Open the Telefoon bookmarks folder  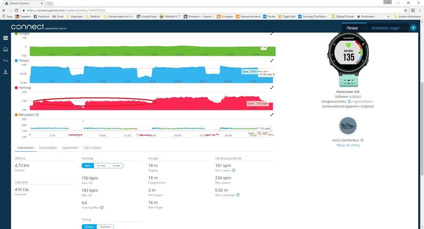click(x=93, y=17)
